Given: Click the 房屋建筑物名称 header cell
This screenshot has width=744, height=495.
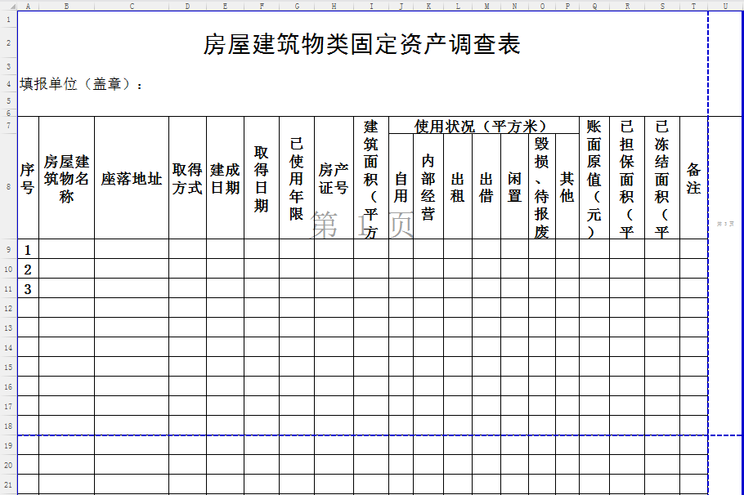Looking at the screenshot, I should [66, 178].
